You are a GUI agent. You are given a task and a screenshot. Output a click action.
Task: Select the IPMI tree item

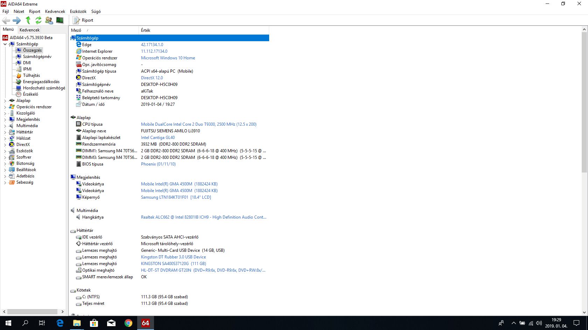pyautogui.click(x=27, y=69)
